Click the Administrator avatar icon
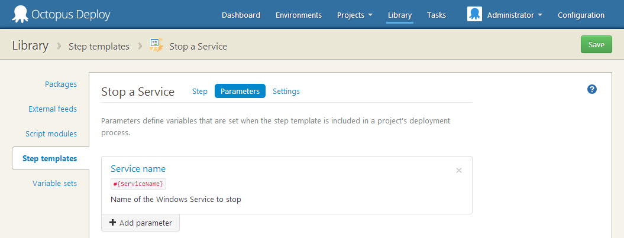Image resolution: width=624 pixels, height=238 pixels. 474,14
